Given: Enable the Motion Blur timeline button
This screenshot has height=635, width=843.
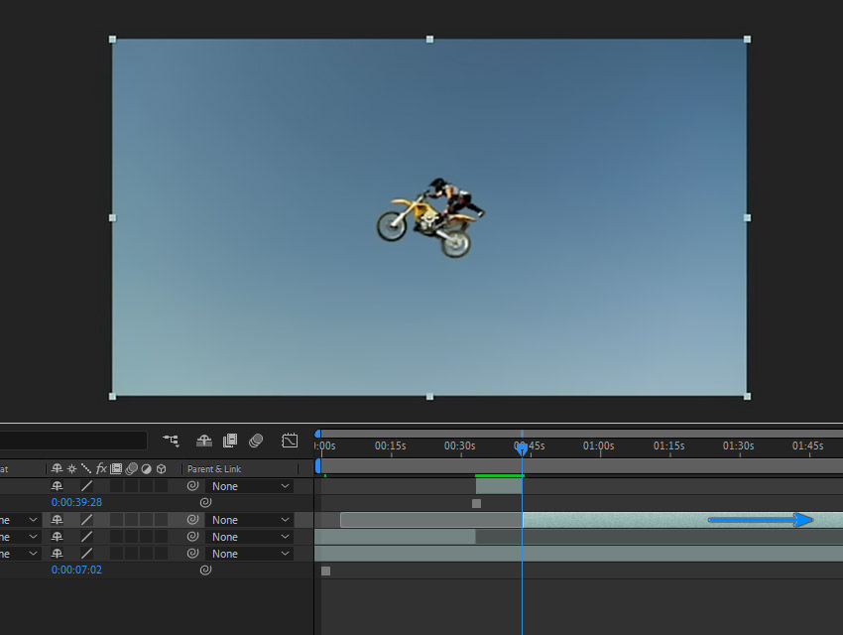Looking at the screenshot, I should point(256,441).
